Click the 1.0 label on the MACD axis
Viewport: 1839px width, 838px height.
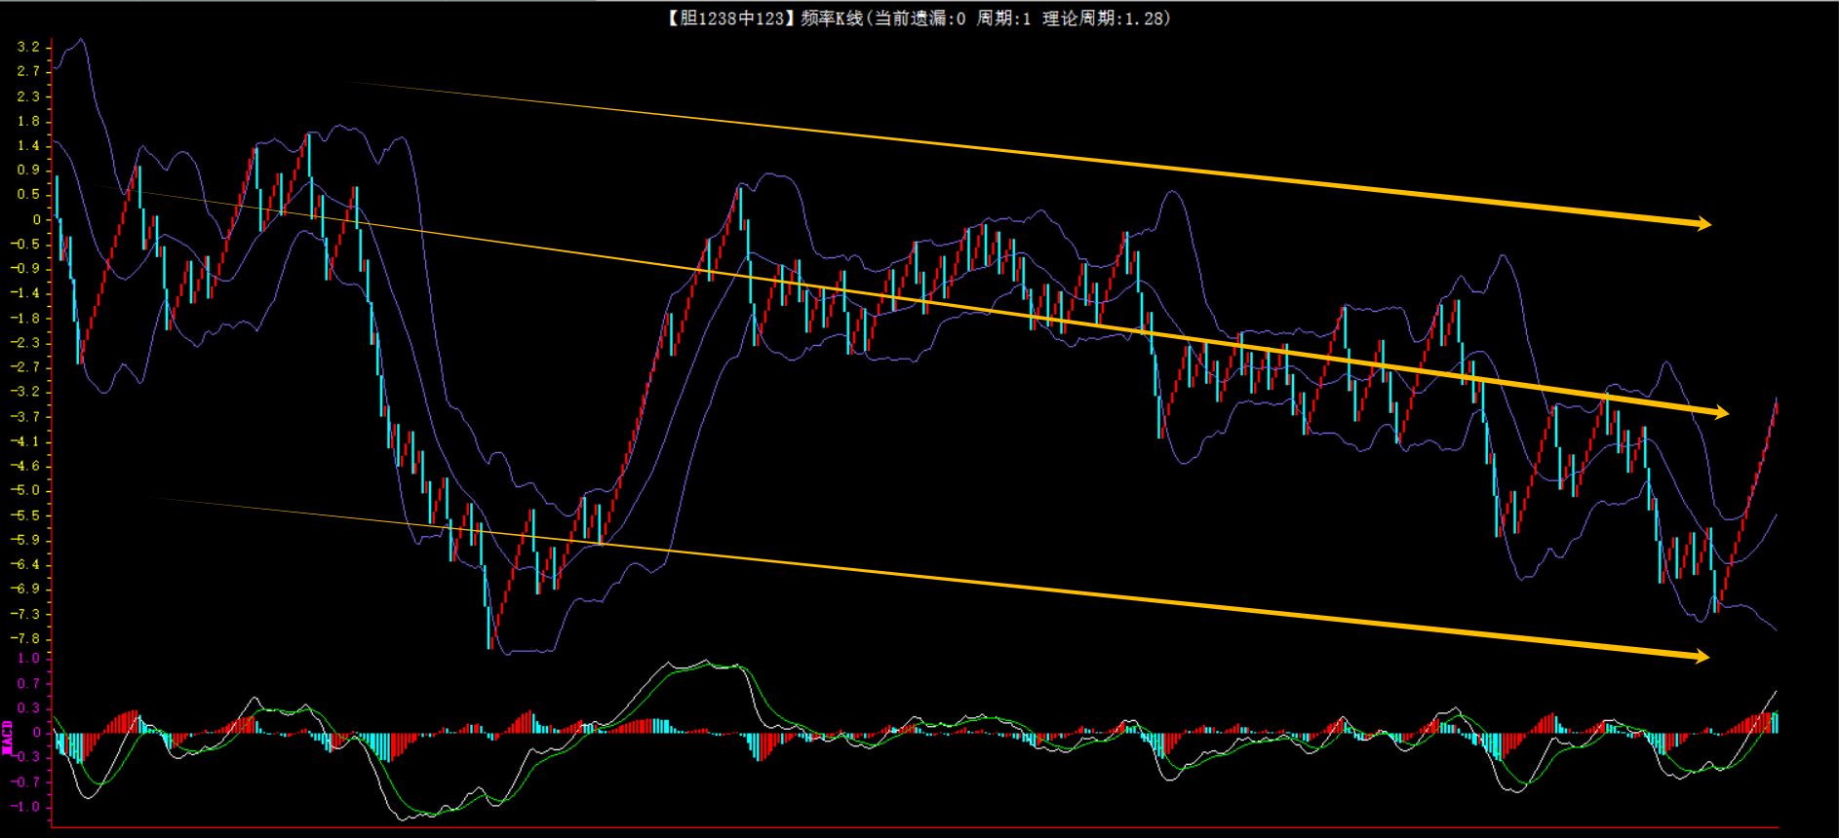click(28, 659)
